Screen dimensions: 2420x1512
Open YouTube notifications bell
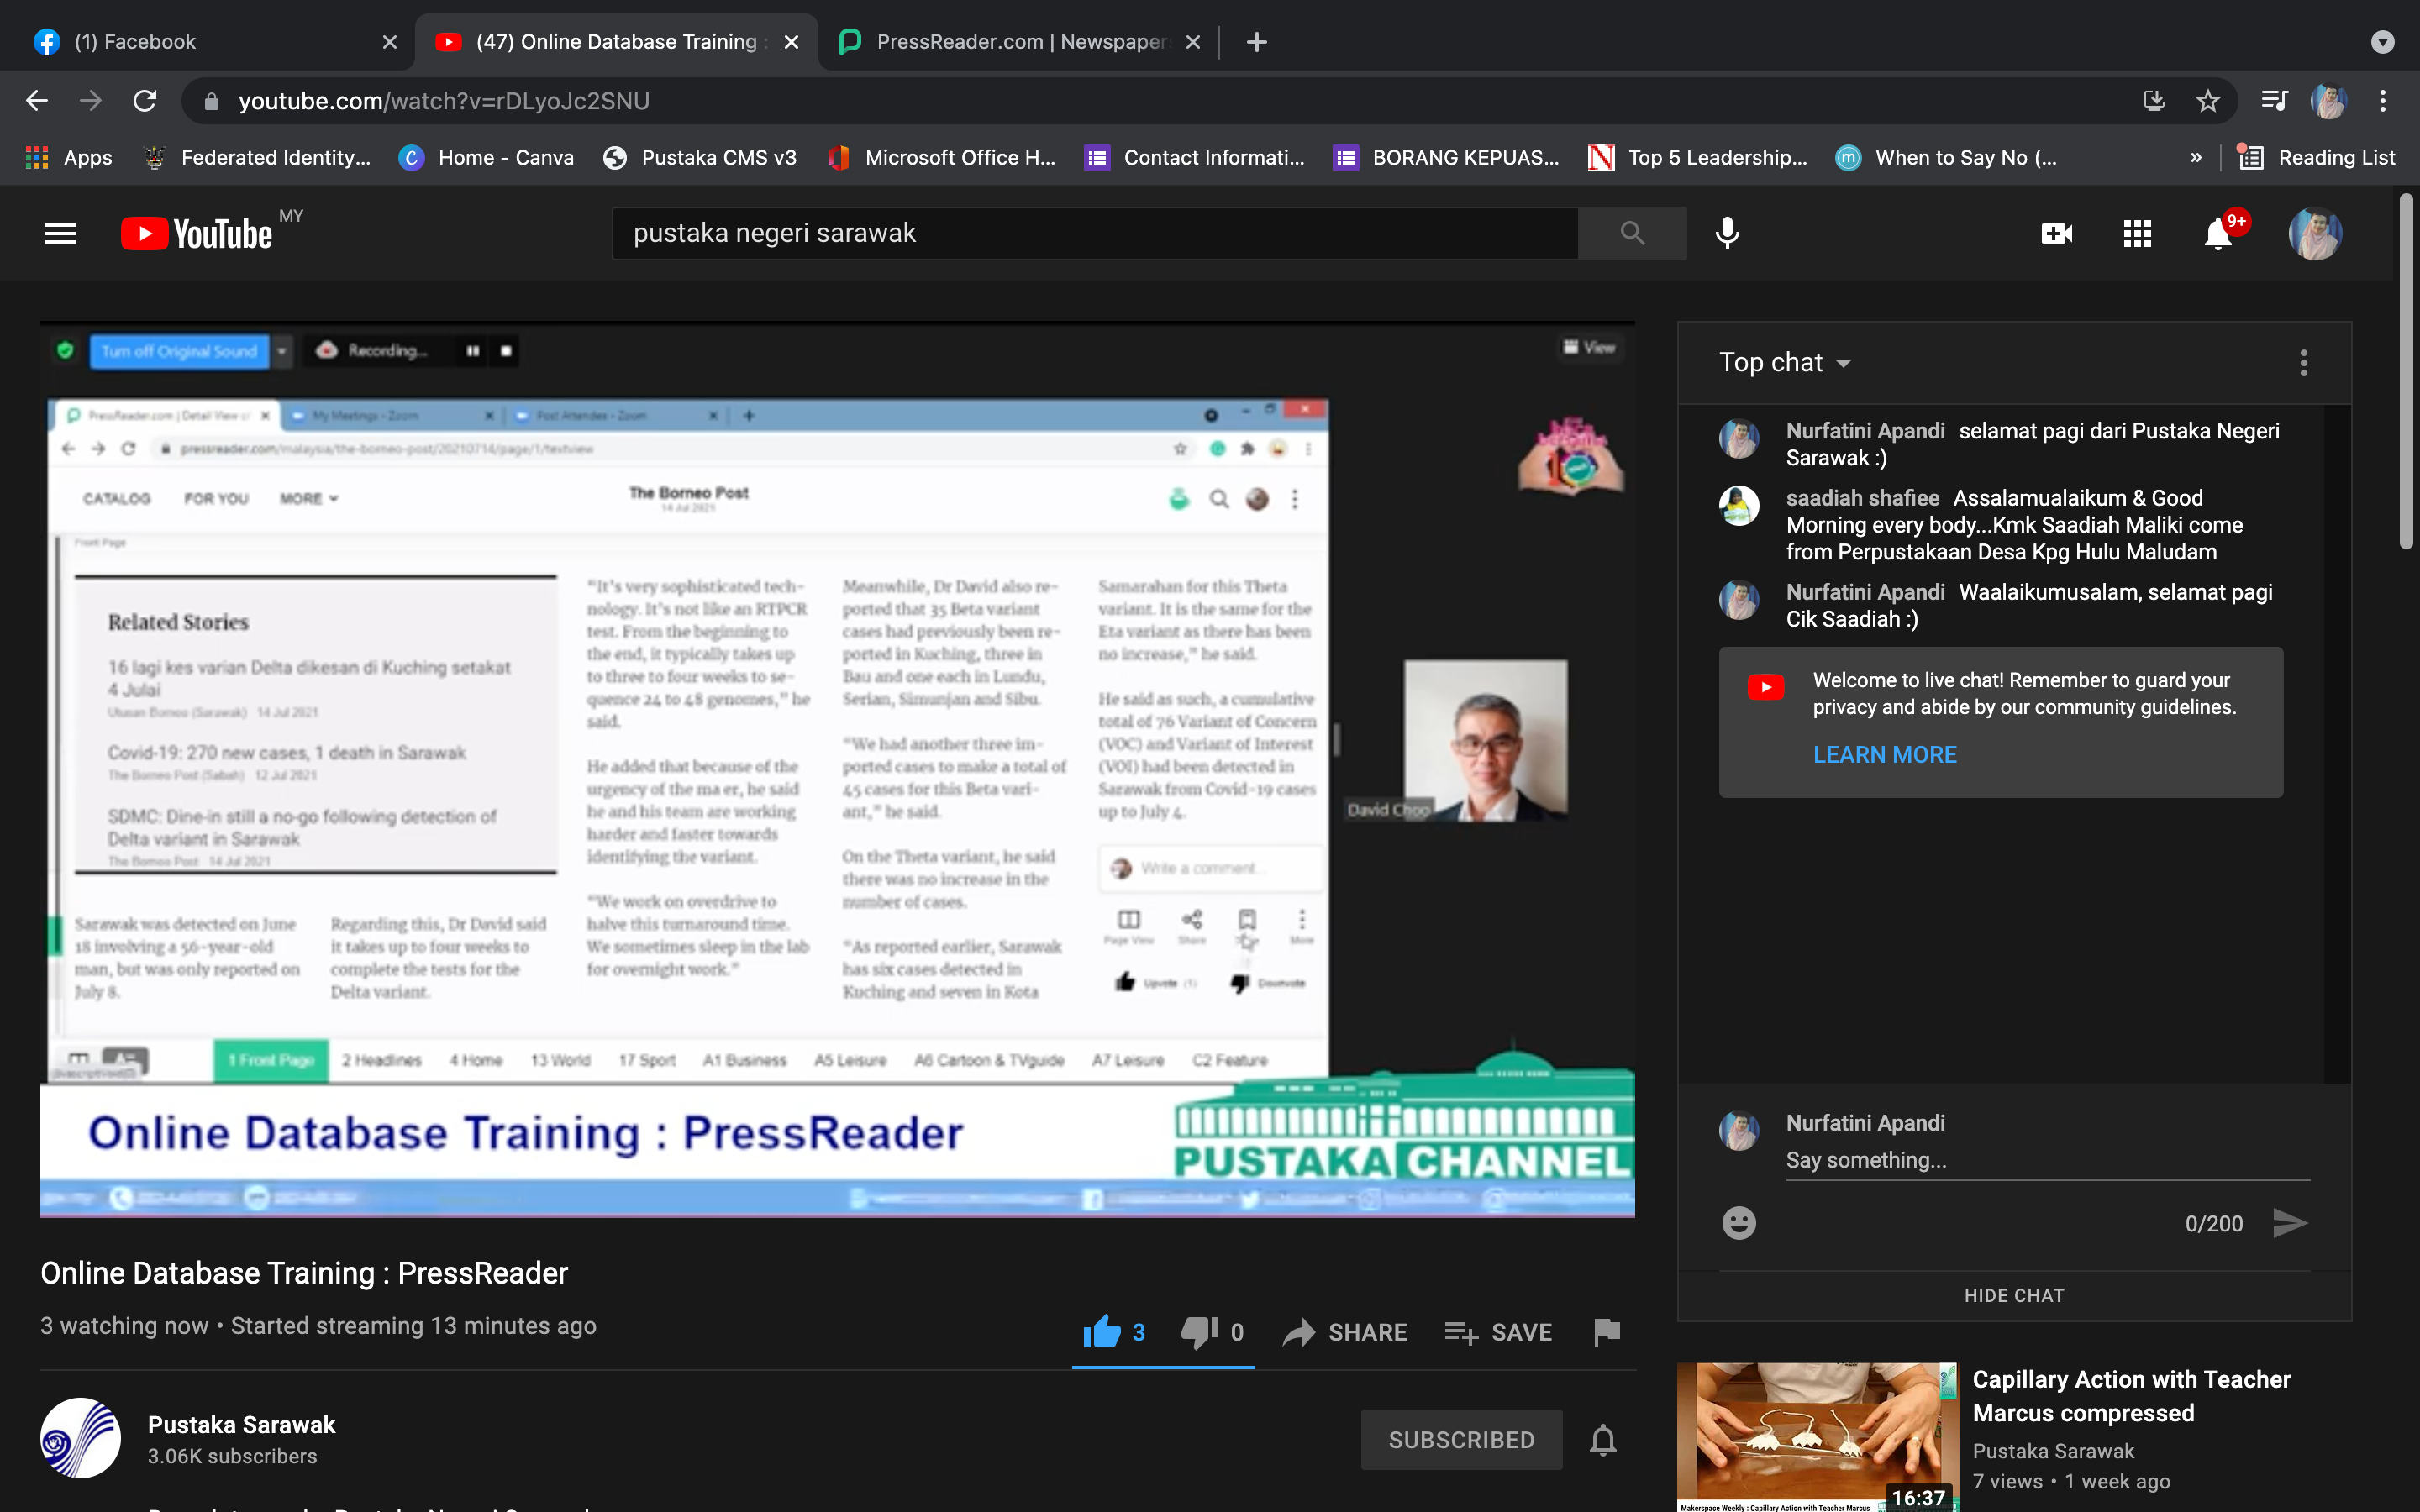[x=2218, y=233]
